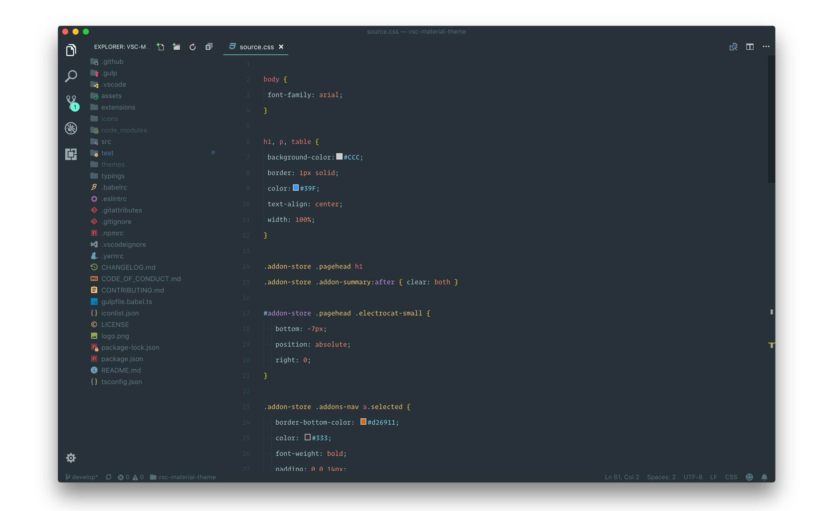The width and height of the screenshot is (834, 511).
Task: Open the Search panel icon
Action: tap(70, 76)
